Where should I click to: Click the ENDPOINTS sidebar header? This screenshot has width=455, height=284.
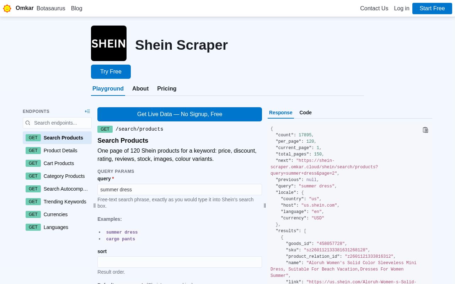pos(36,111)
